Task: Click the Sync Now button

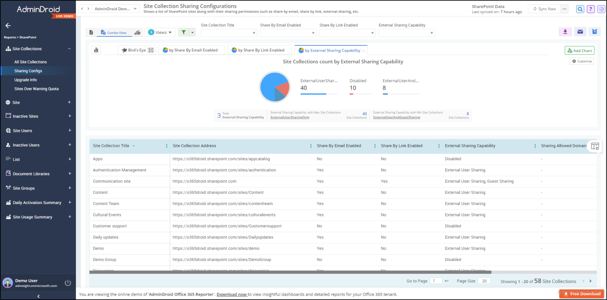Action: pyautogui.click(x=545, y=9)
